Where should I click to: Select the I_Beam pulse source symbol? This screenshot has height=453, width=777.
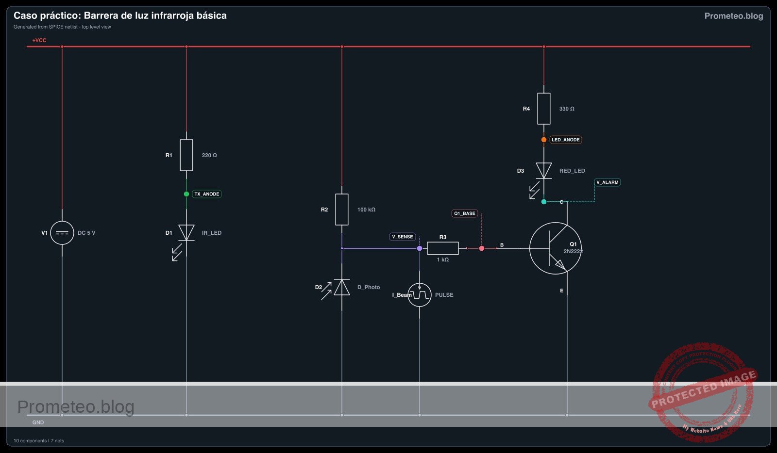click(420, 295)
